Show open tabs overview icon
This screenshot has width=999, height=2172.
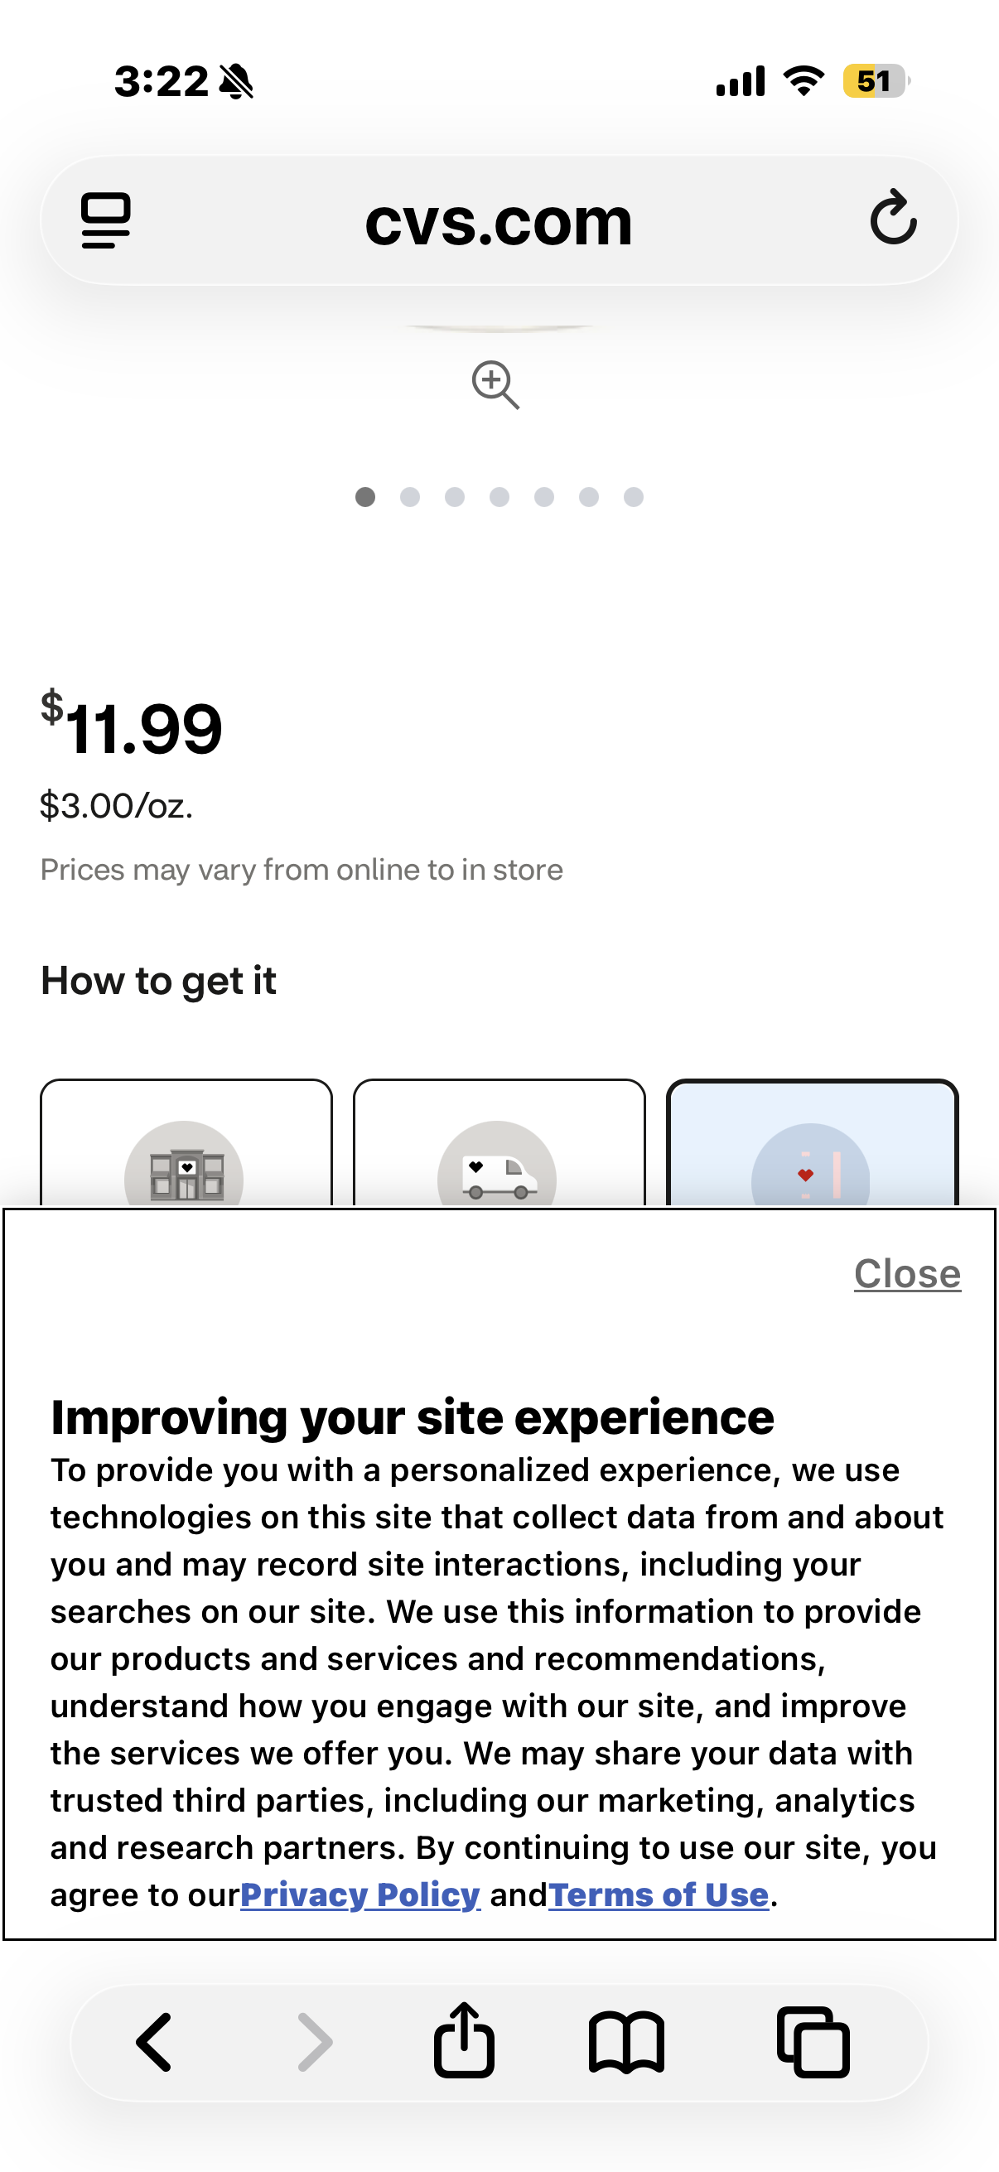pos(813,2042)
